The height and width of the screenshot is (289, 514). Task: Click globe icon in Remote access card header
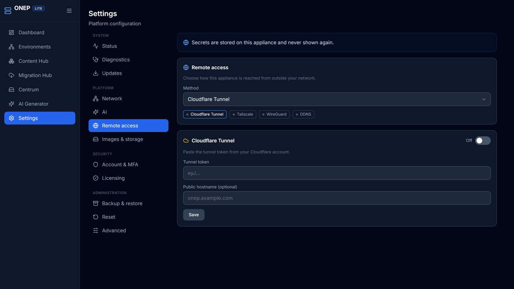(186, 67)
